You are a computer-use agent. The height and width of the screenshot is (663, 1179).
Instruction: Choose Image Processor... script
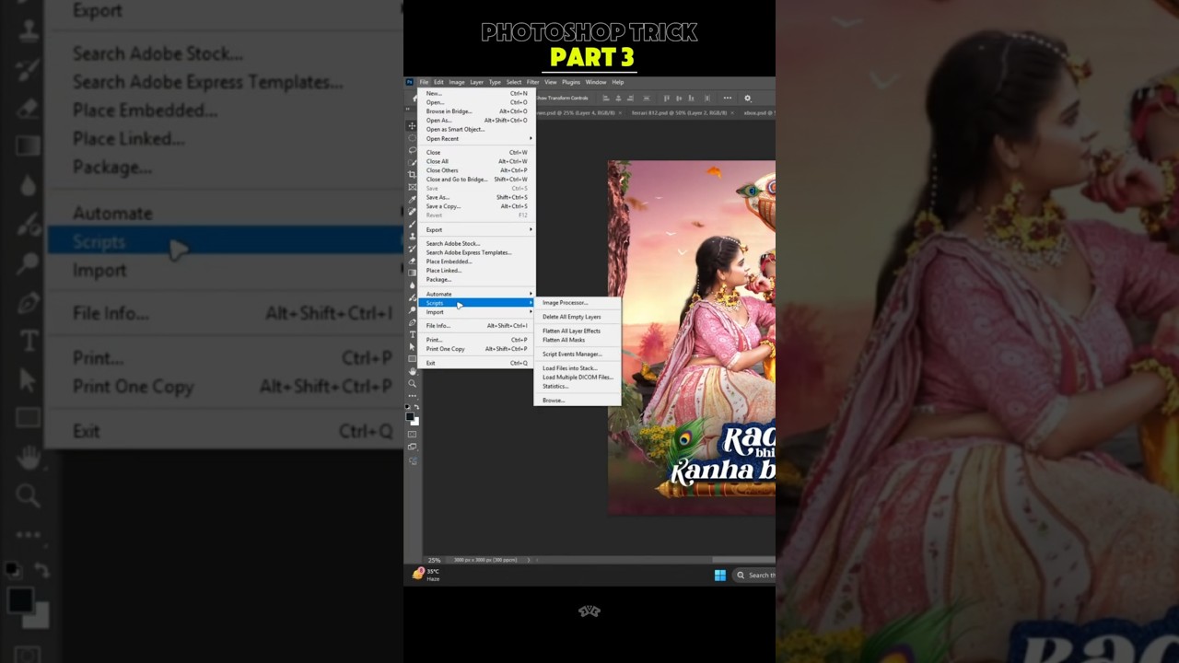tap(578, 303)
